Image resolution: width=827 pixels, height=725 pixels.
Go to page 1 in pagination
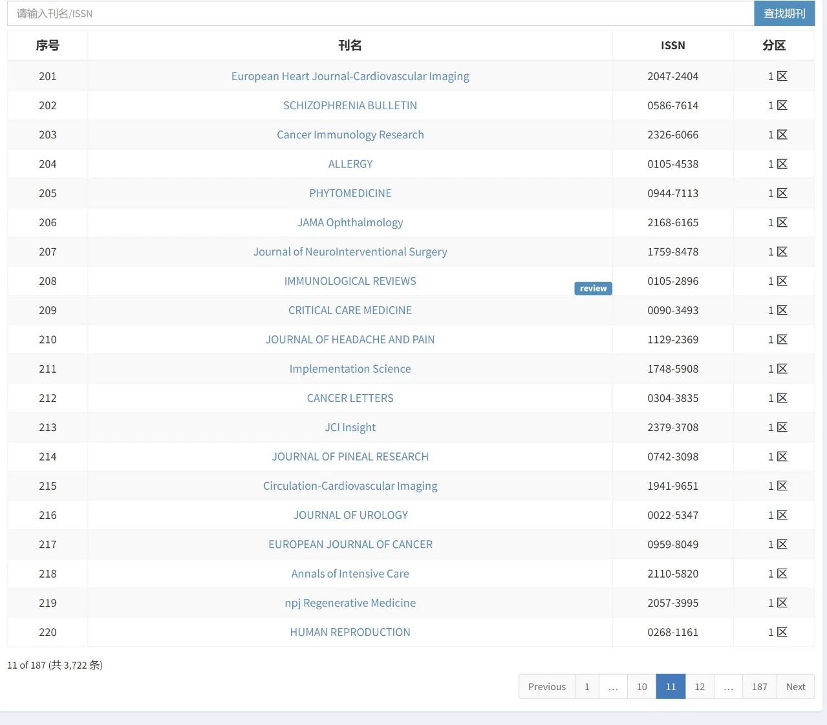pos(586,686)
